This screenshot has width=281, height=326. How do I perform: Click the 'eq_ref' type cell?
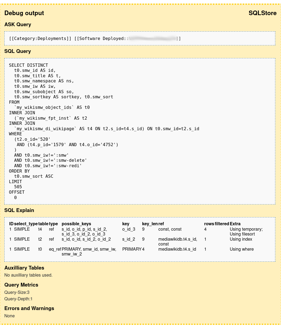[x=55, y=249]
